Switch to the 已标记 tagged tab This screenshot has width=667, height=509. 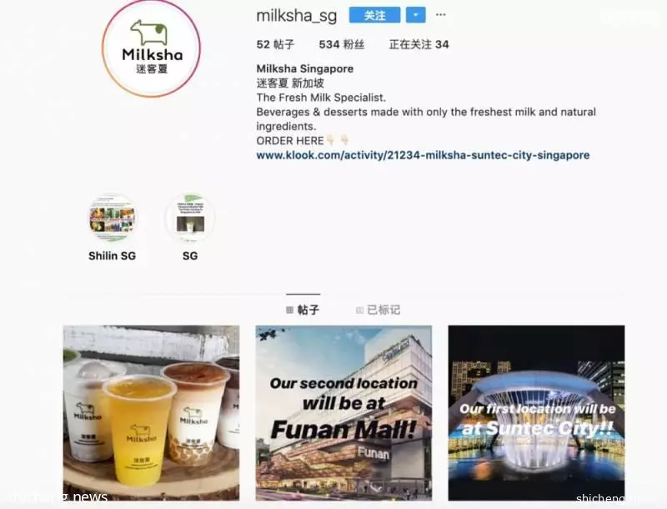(379, 310)
